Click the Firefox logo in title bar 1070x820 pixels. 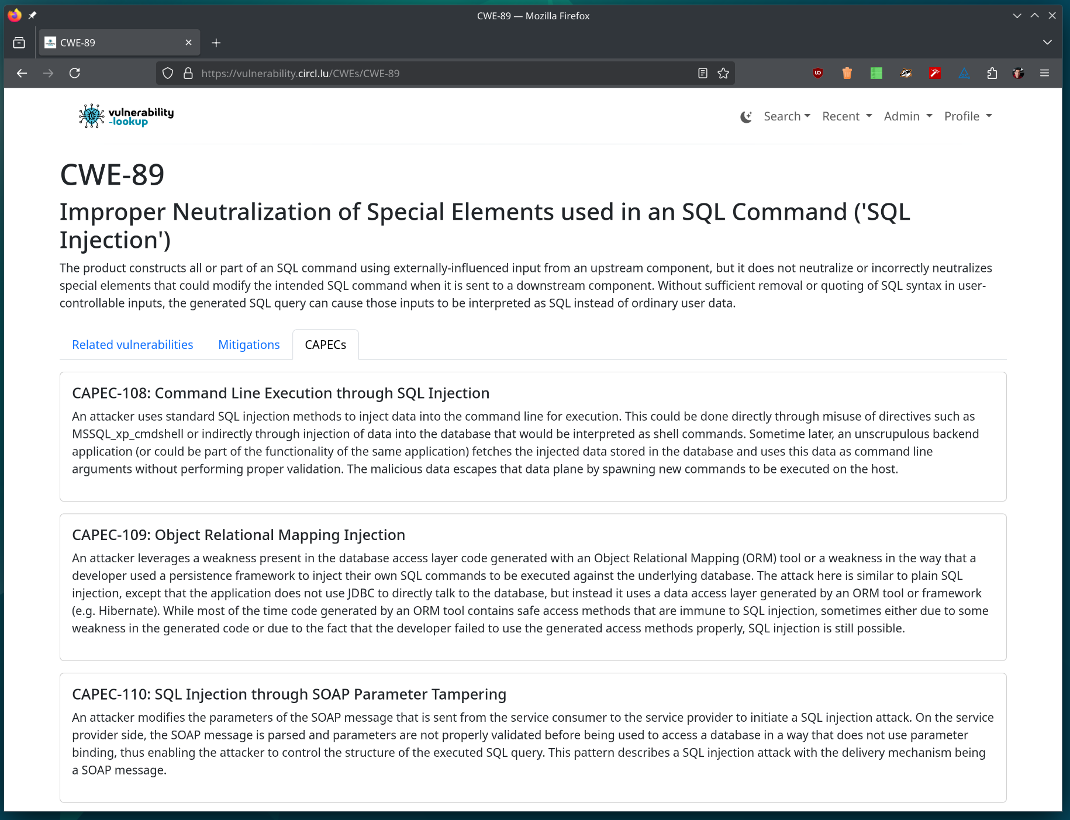(x=15, y=15)
